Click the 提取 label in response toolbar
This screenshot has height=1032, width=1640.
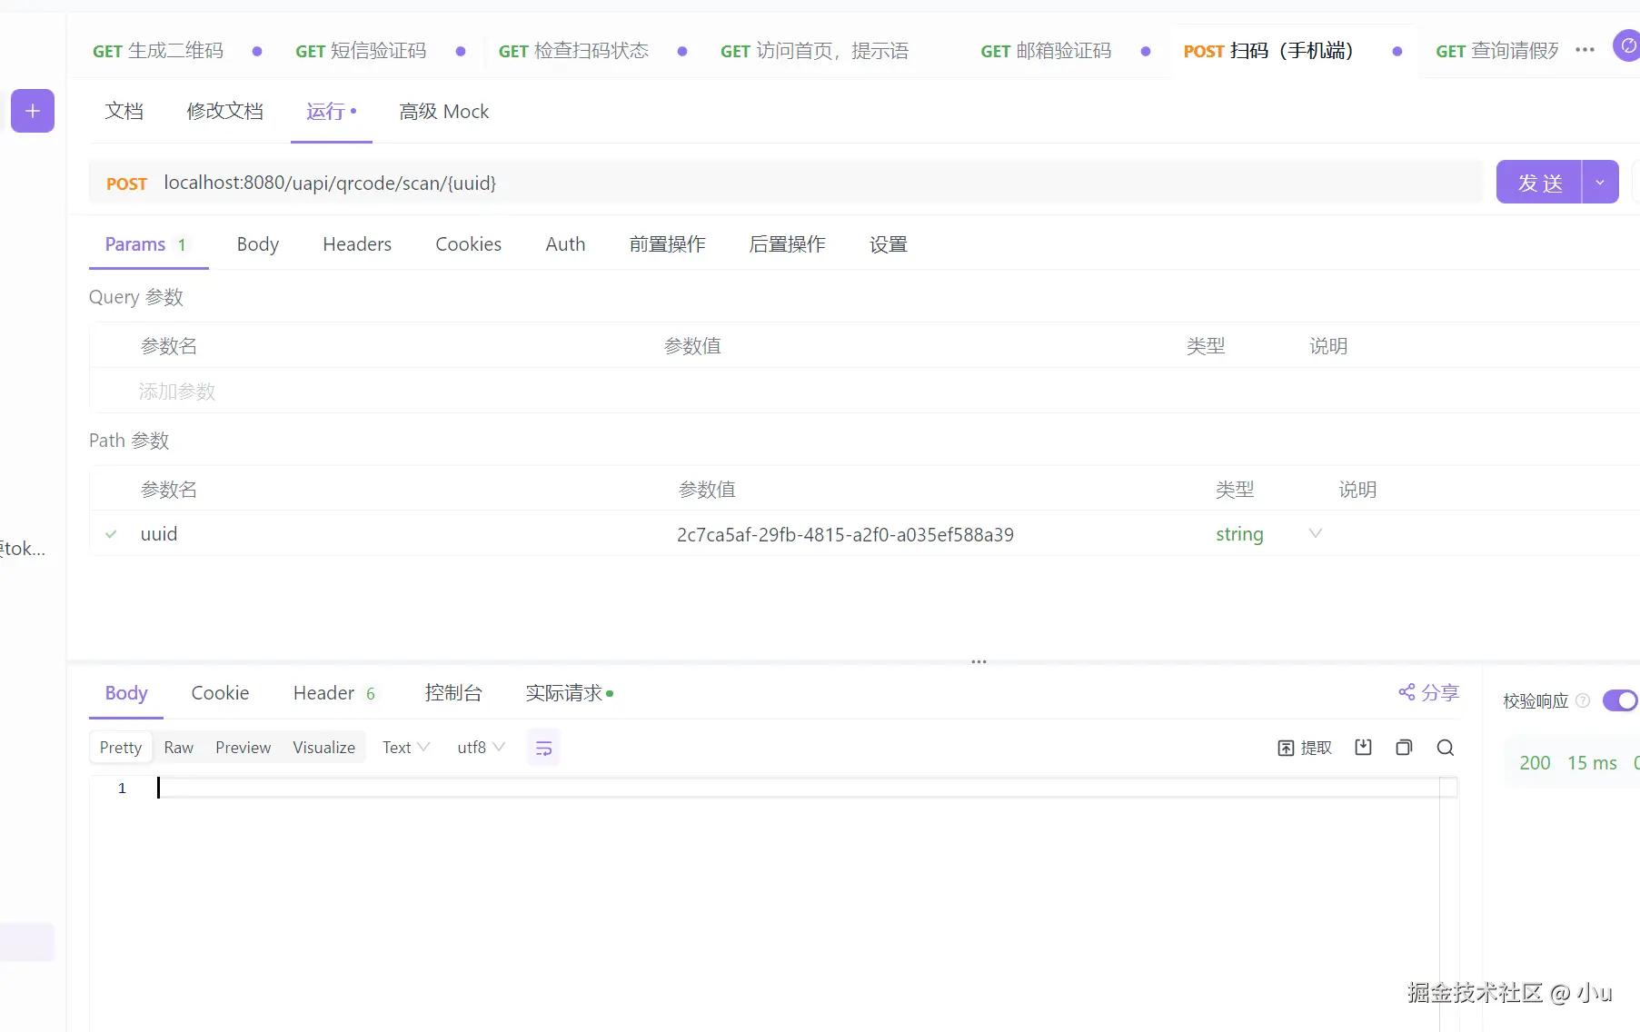1317,747
